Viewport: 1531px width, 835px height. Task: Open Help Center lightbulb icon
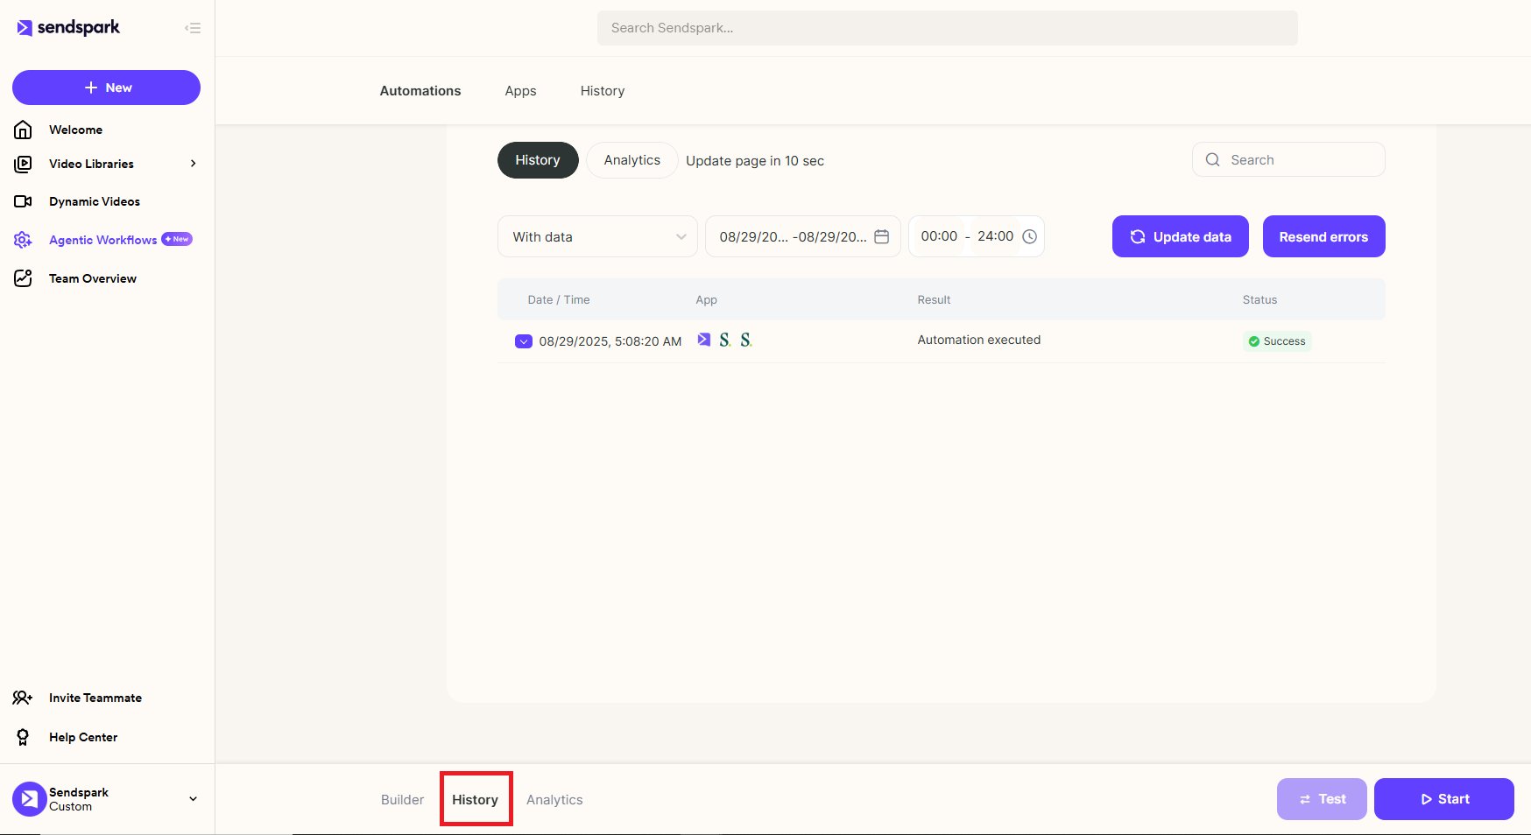coord(23,737)
